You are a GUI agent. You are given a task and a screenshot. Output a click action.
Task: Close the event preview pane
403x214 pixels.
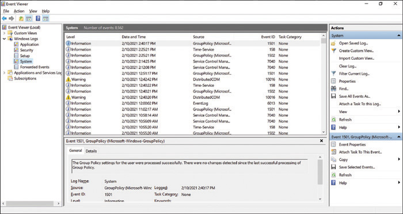[321, 141]
